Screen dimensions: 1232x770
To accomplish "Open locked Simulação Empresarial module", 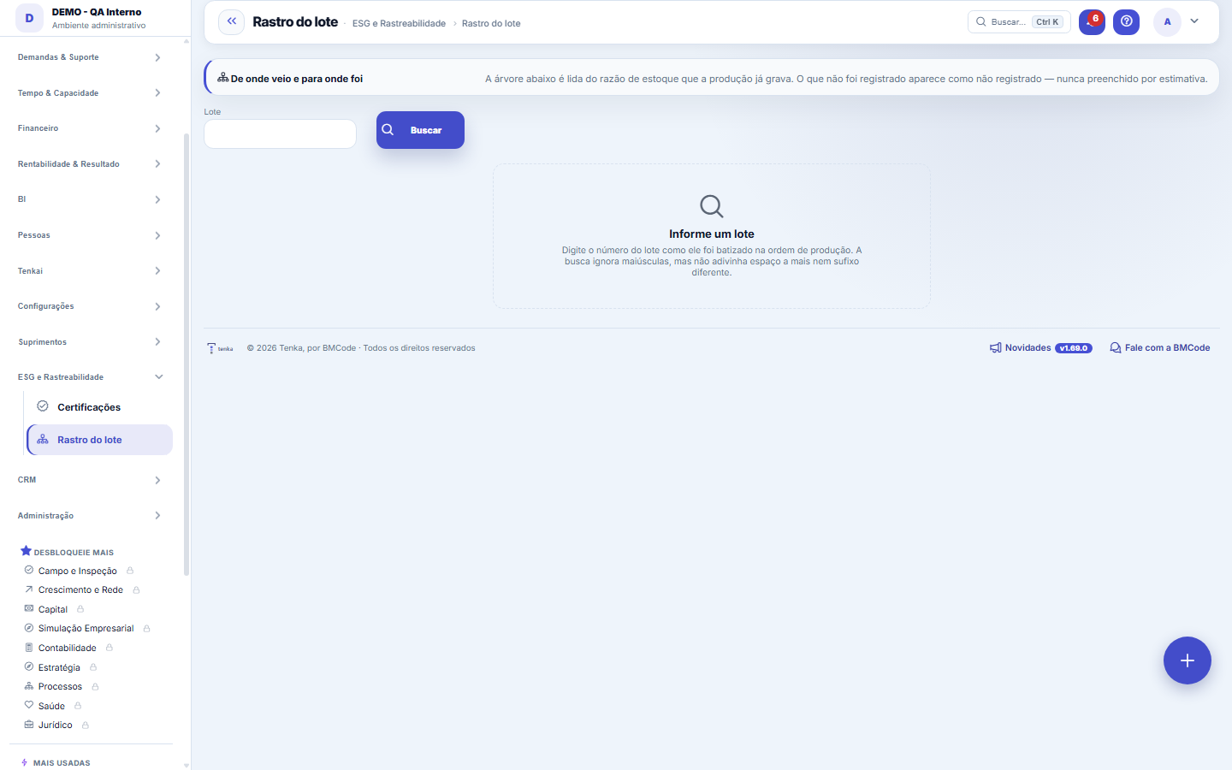I will pyautogui.click(x=86, y=628).
